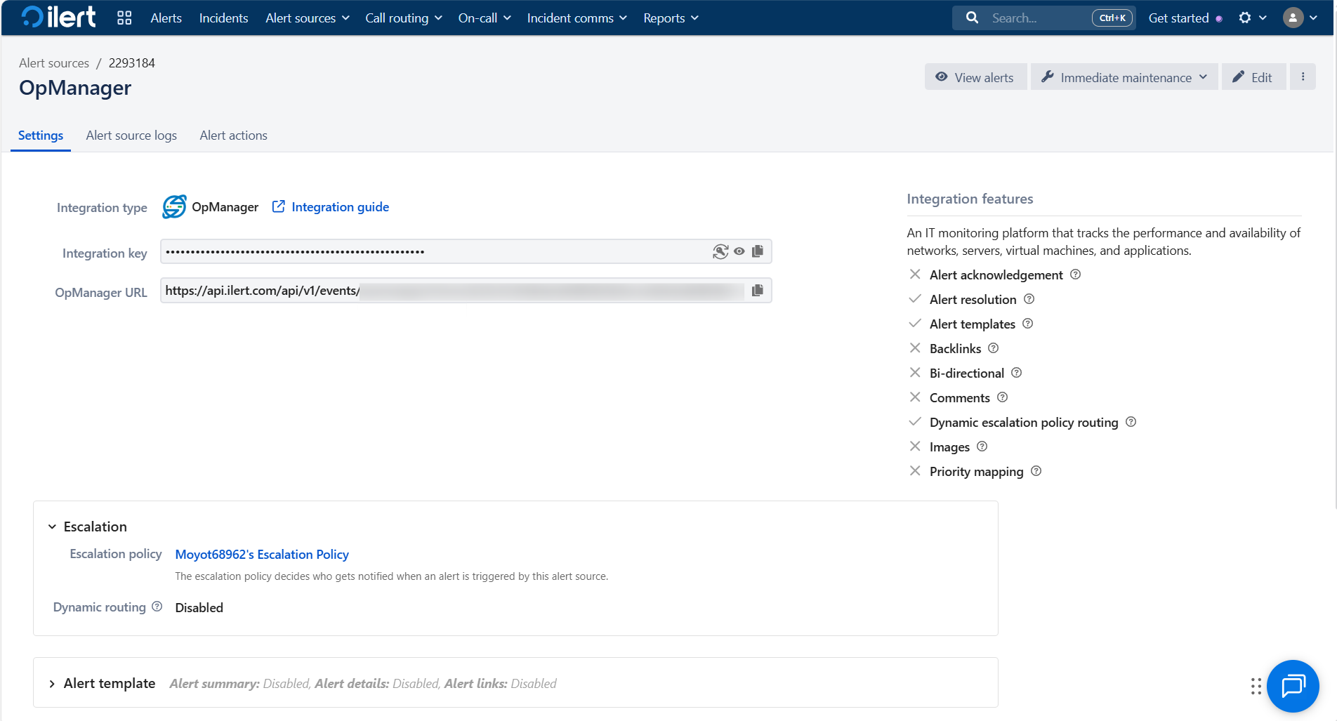
Task: Click the drag handle dots beside chat
Action: (x=1256, y=687)
